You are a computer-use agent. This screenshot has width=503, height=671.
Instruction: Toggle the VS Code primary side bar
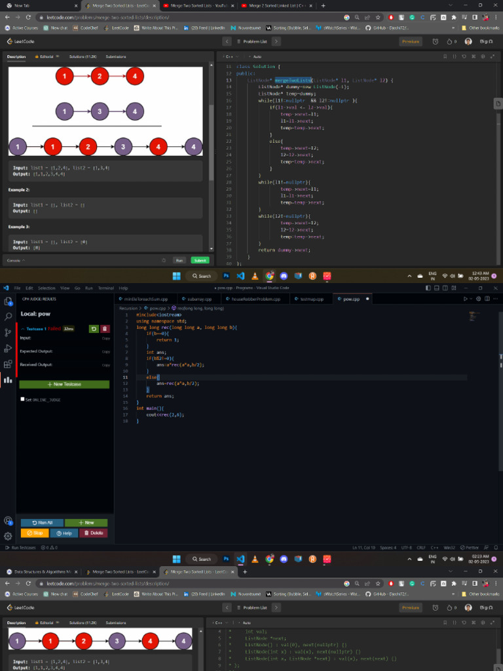point(428,288)
